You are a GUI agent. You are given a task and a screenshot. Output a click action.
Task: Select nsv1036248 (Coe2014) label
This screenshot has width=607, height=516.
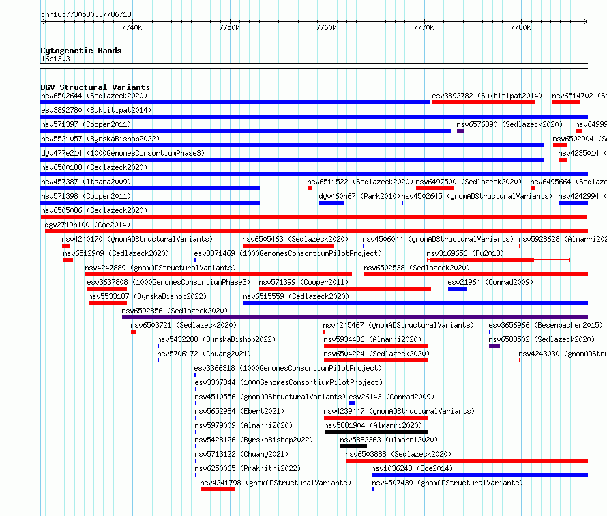(x=412, y=468)
